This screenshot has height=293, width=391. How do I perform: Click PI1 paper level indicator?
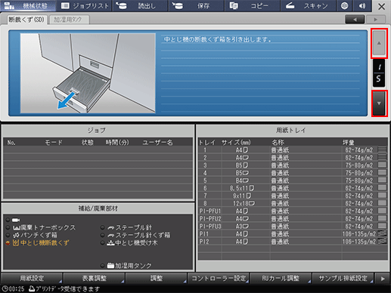pyautogui.click(x=382, y=233)
